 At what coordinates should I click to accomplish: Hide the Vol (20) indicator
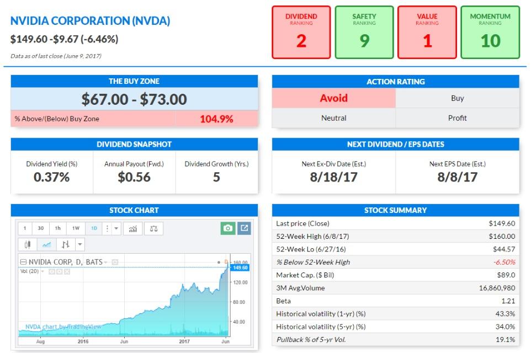click(52, 271)
